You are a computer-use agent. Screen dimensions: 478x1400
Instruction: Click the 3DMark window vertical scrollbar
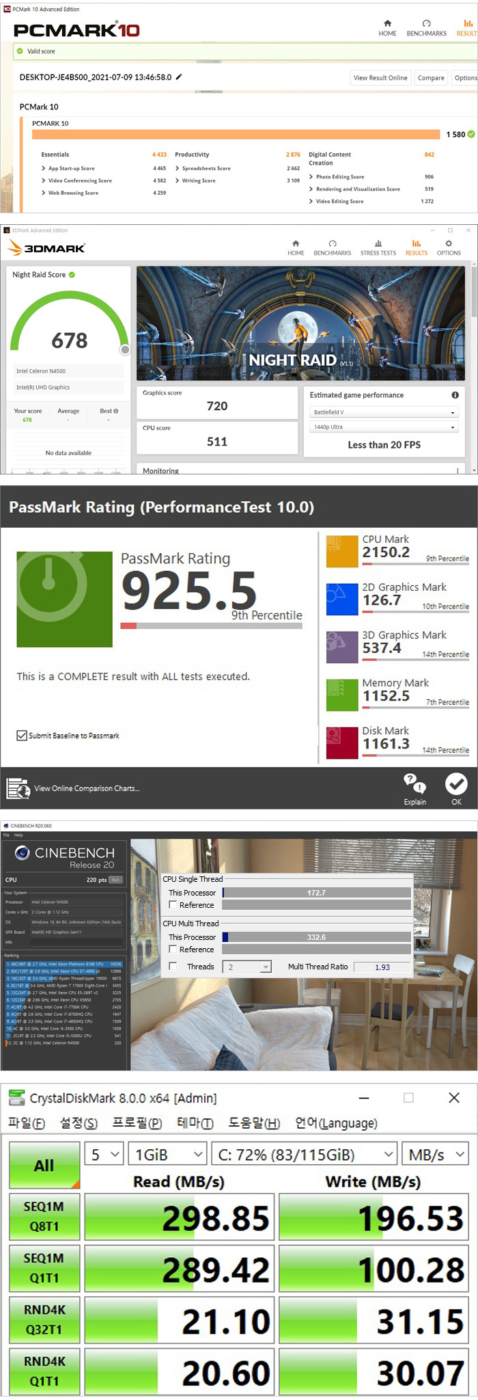[x=474, y=291]
